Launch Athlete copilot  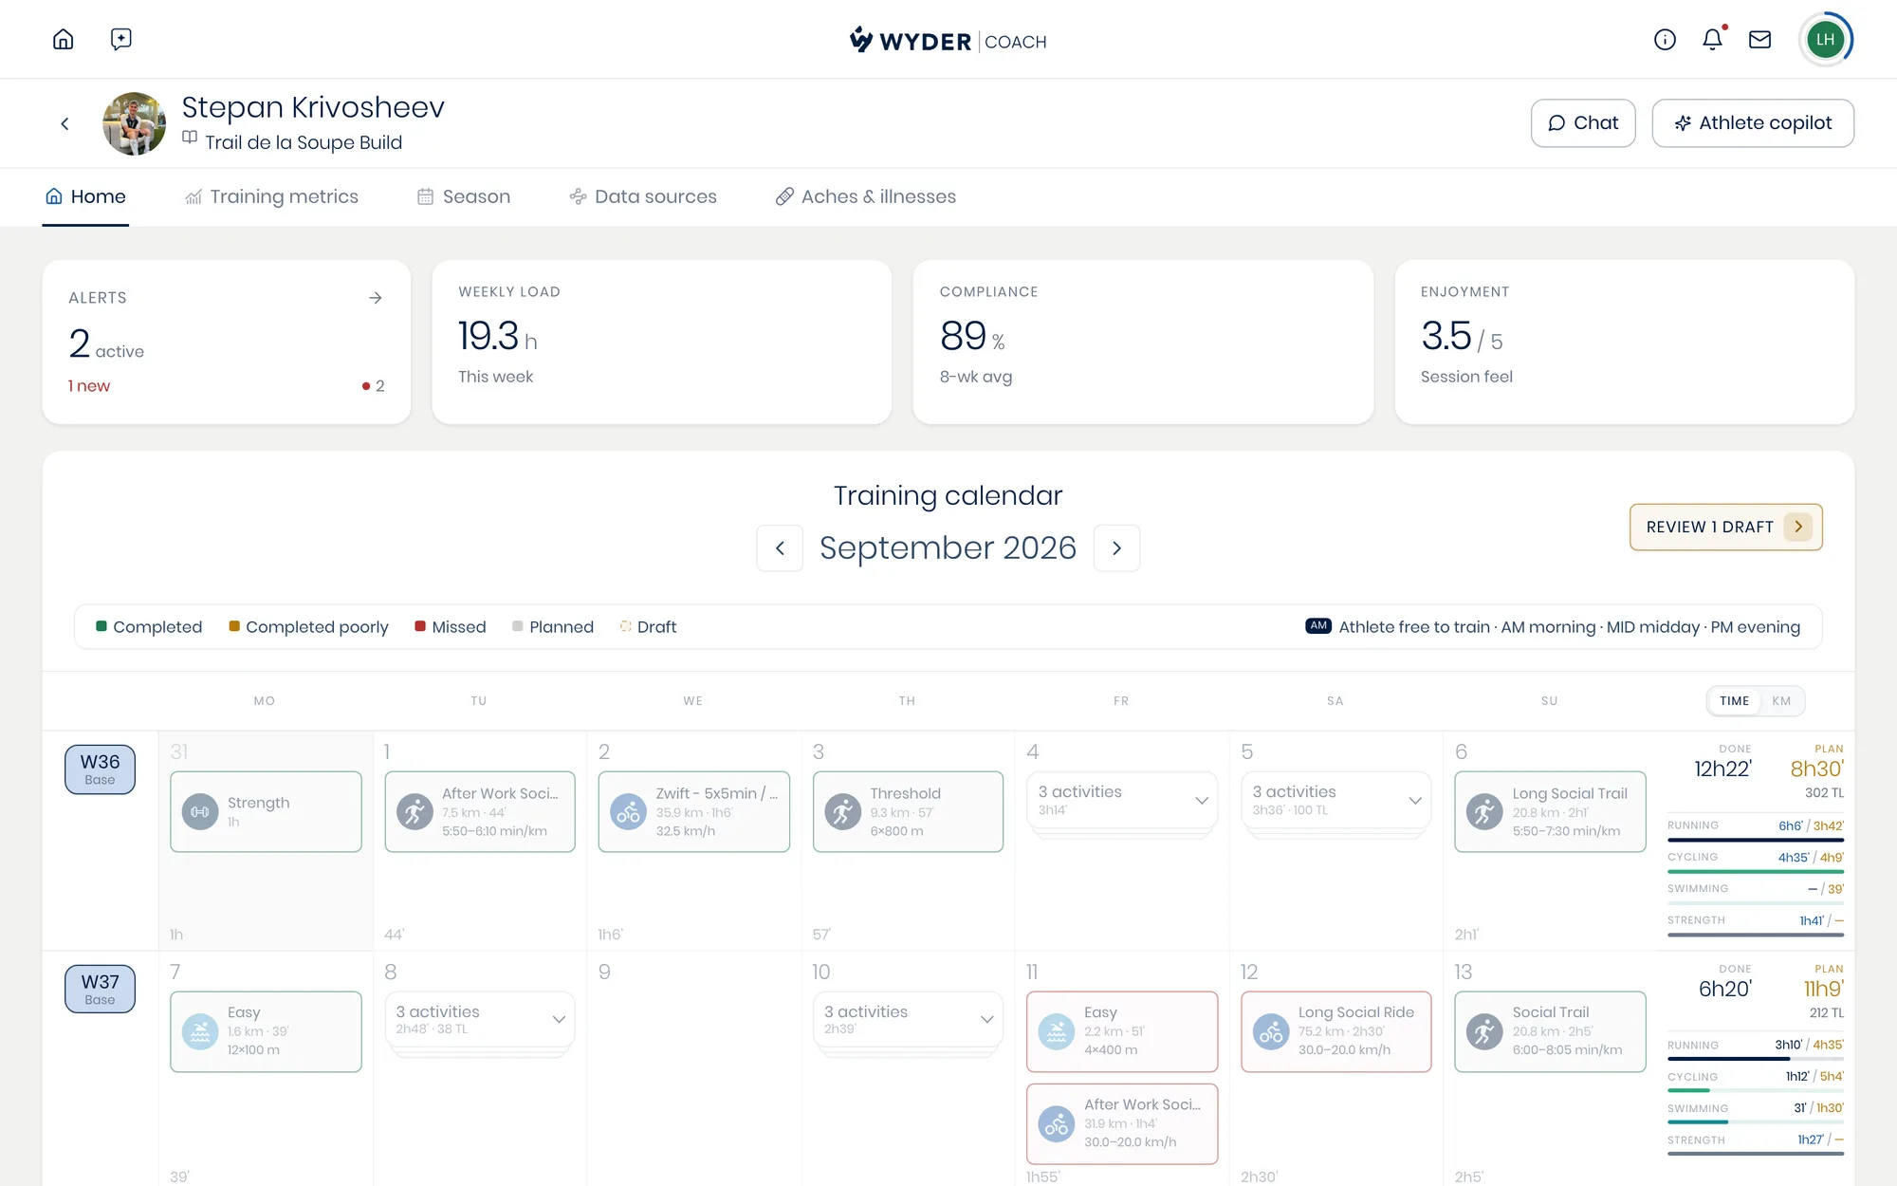pyautogui.click(x=1753, y=123)
